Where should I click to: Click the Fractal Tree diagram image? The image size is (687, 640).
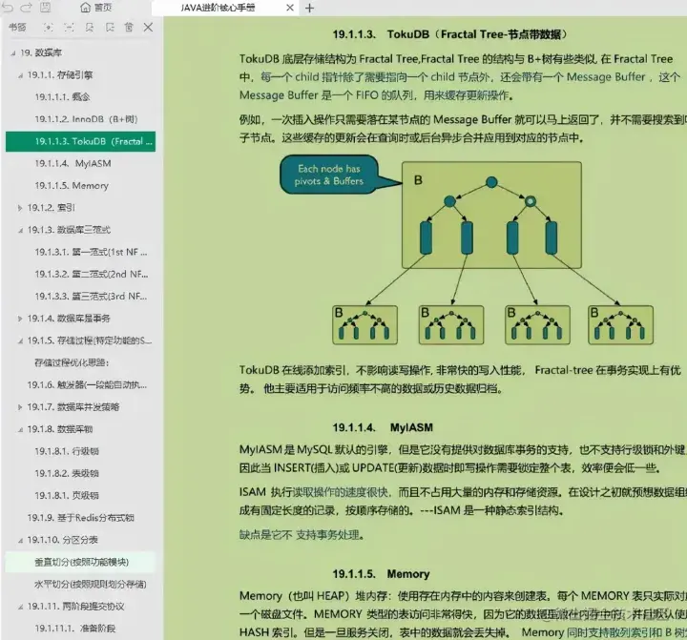click(x=467, y=249)
